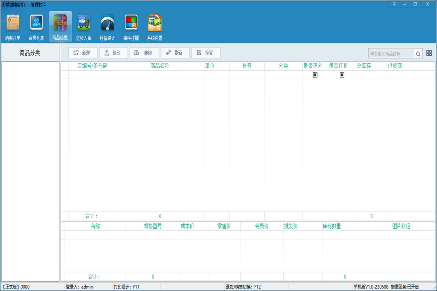437x291 pixels.
Task: Open 系统设置 system settings
Action: 155,27
